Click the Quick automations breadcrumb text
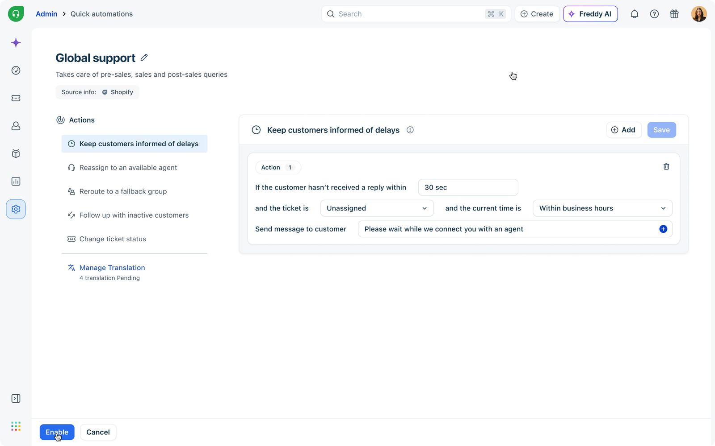This screenshot has height=446, width=715. coord(101,14)
